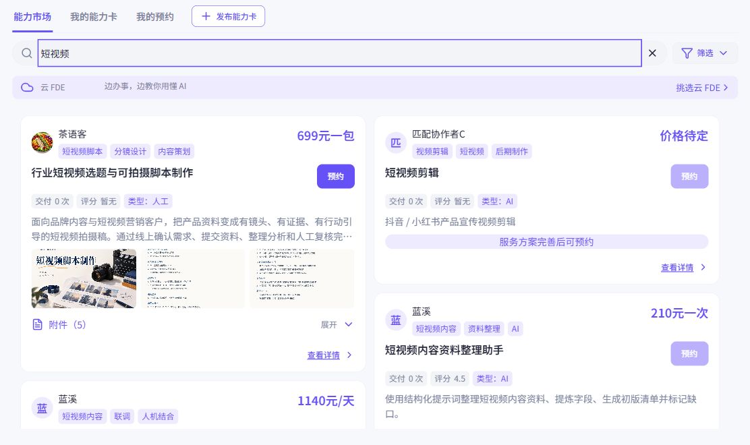
Task: Open the 短视频脚本制作 cover thumbnail
Action: tap(84, 278)
